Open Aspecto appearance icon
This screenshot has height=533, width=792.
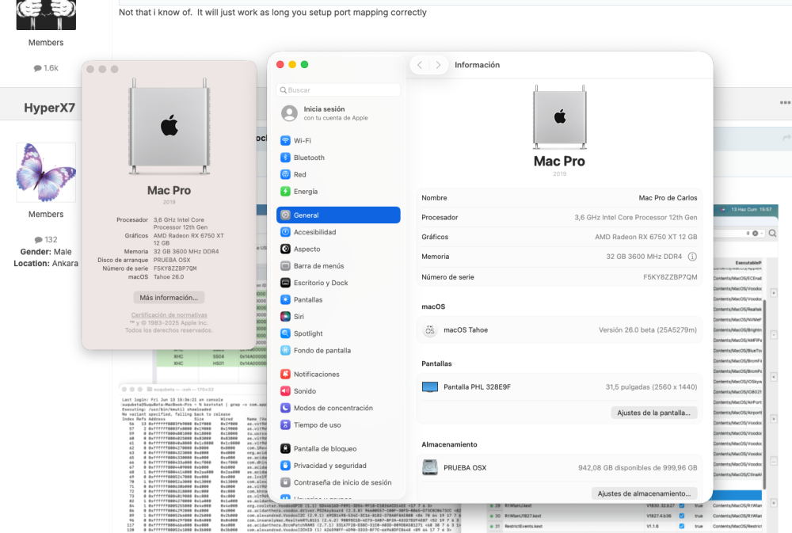[x=285, y=249]
